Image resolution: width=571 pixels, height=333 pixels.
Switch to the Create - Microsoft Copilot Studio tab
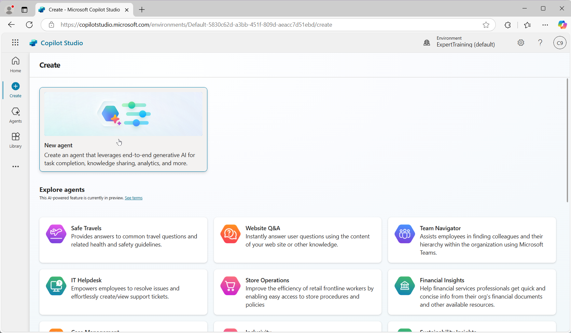[83, 9]
